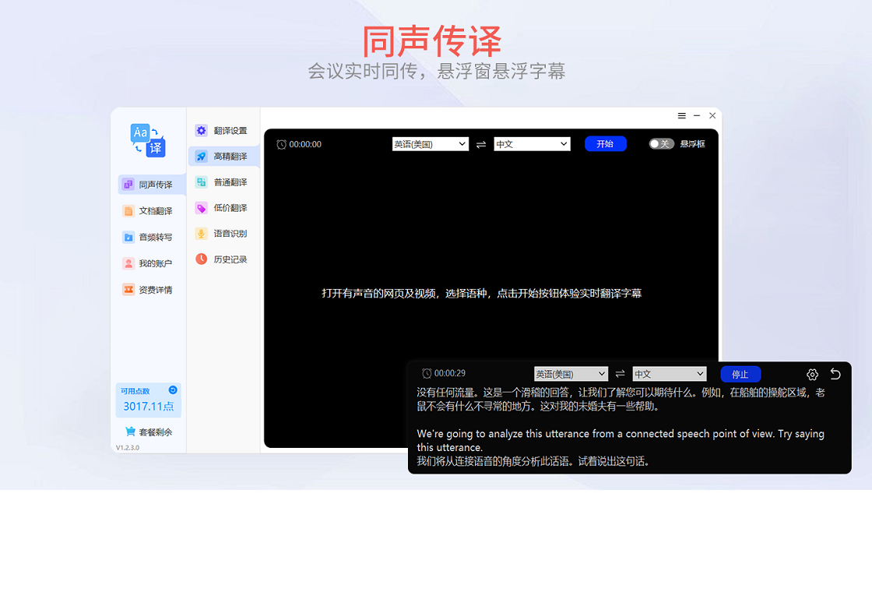Open floating window settings gear icon
Screen dimensions: 872x592
812,375
